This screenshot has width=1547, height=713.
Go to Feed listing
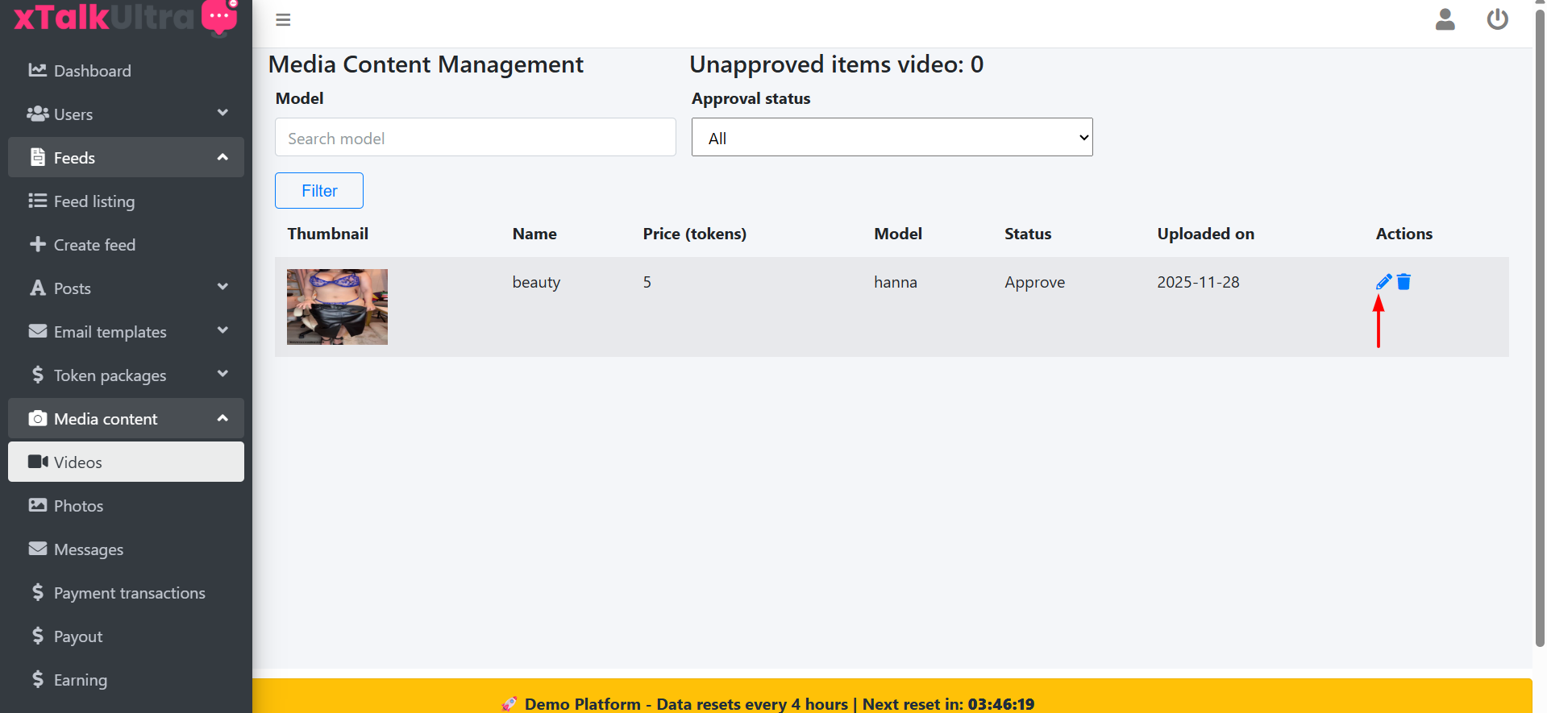(94, 201)
